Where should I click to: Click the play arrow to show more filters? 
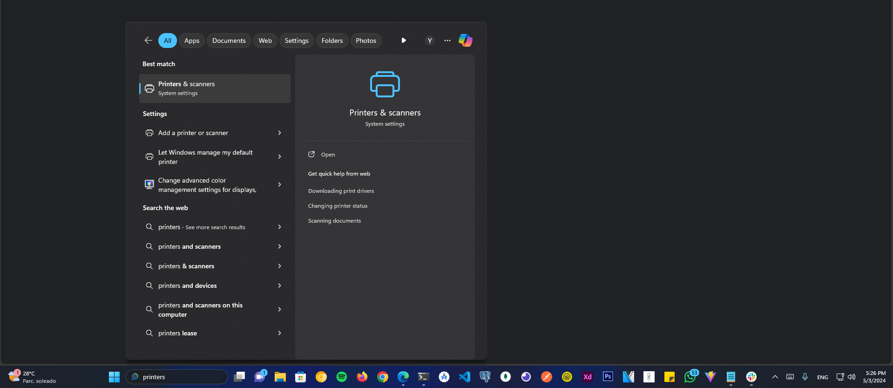(404, 41)
